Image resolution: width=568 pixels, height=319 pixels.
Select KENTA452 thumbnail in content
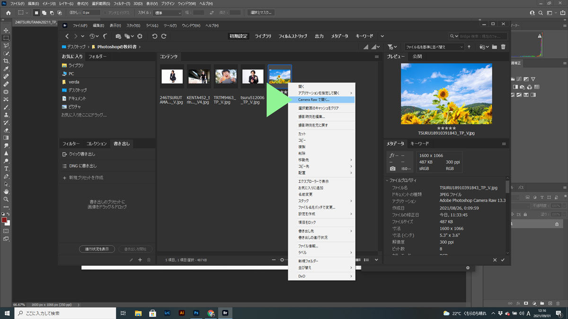pyautogui.click(x=198, y=76)
